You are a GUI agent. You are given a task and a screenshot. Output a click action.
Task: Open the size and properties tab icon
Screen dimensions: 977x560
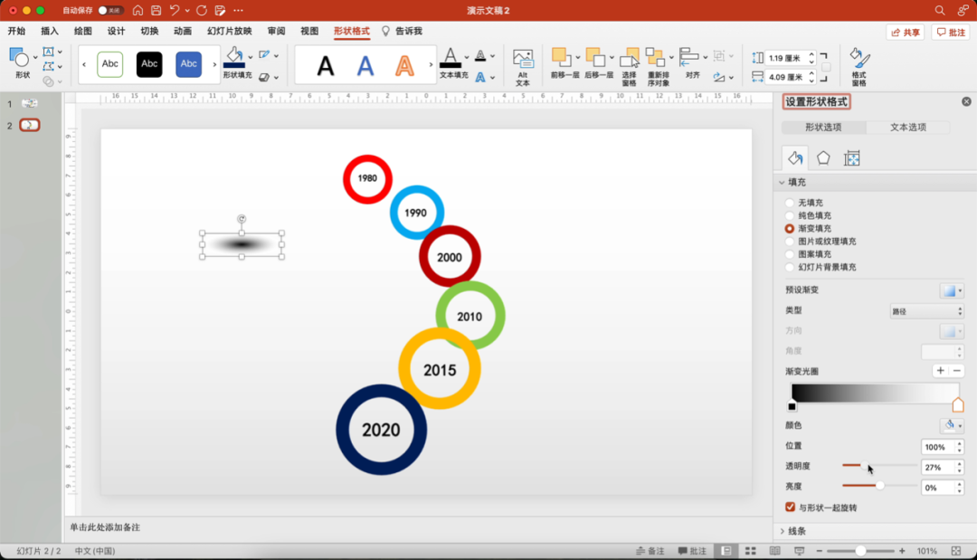(x=852, y=158)
